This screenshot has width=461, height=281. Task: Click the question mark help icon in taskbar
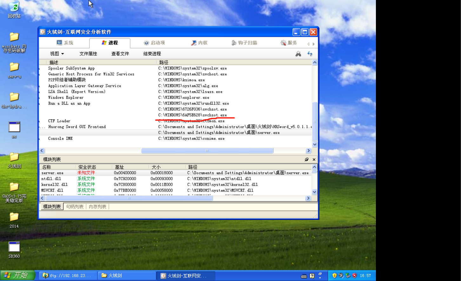tap(312, 276)
